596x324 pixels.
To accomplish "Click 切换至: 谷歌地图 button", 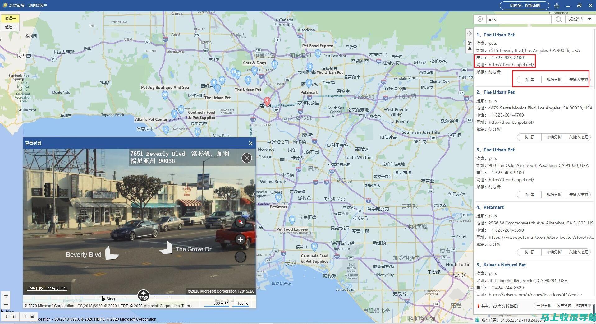I will 525,6.
